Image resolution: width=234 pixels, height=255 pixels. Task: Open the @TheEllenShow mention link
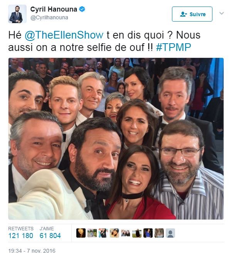(x=64, y=35)
